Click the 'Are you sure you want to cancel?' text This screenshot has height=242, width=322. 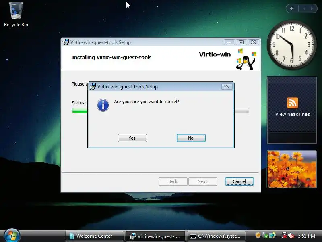(147, 102)
